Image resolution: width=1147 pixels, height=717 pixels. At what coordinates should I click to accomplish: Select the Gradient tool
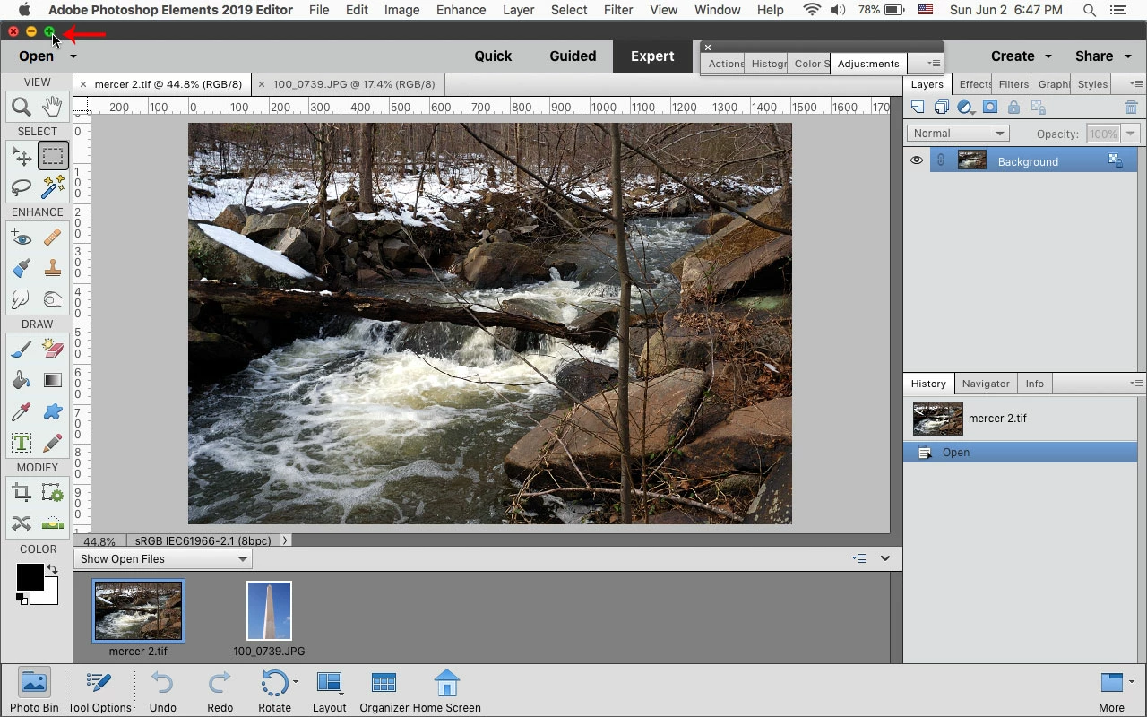point(53,381)
